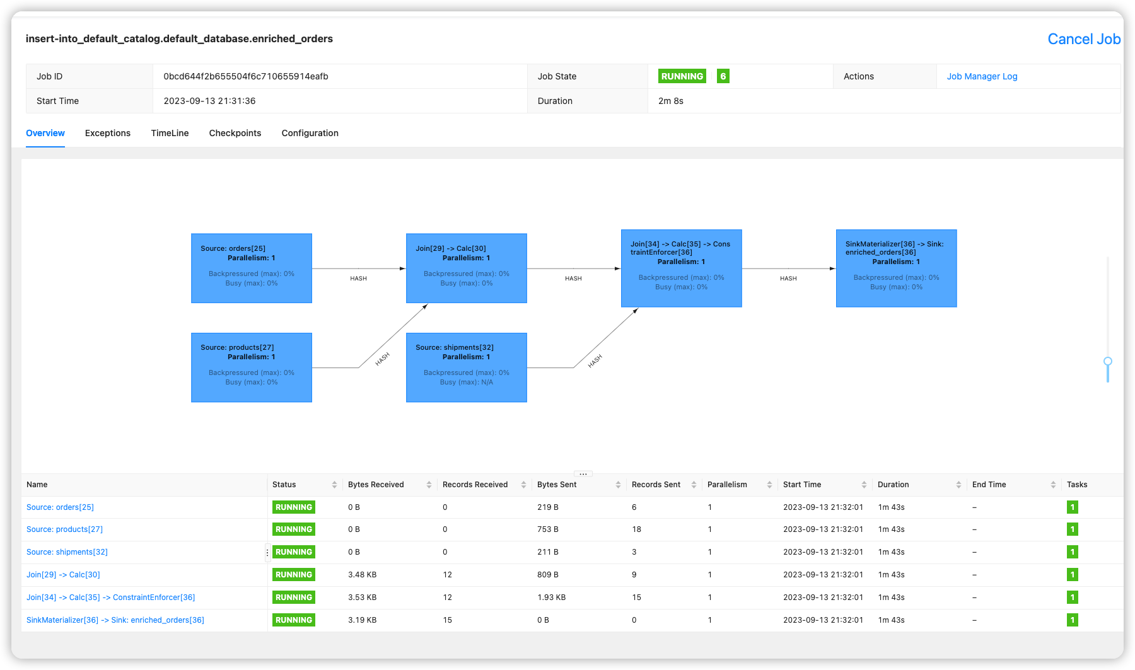The width and height of the screenshot is (1135, 670).
Task: Open the Job Manager Log link
Action: click(x=982, y=76)
